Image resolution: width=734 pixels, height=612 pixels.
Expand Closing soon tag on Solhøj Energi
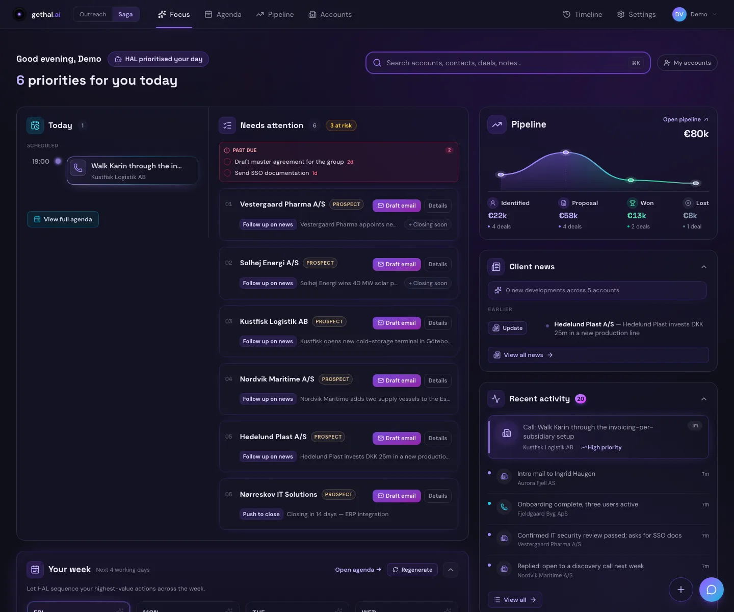[x=428, y=283]
